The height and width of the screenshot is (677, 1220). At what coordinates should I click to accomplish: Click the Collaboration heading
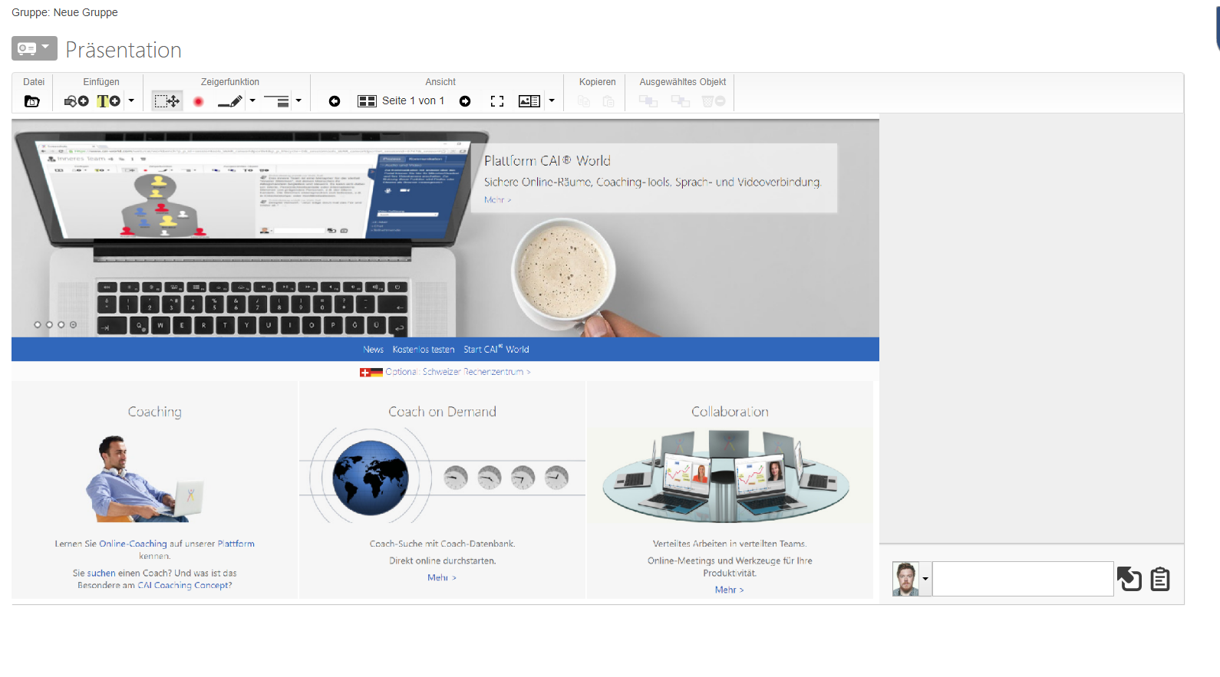[730, 412]
